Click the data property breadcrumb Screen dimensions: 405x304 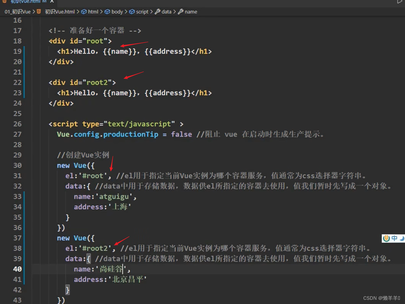(x=166, y=12)
